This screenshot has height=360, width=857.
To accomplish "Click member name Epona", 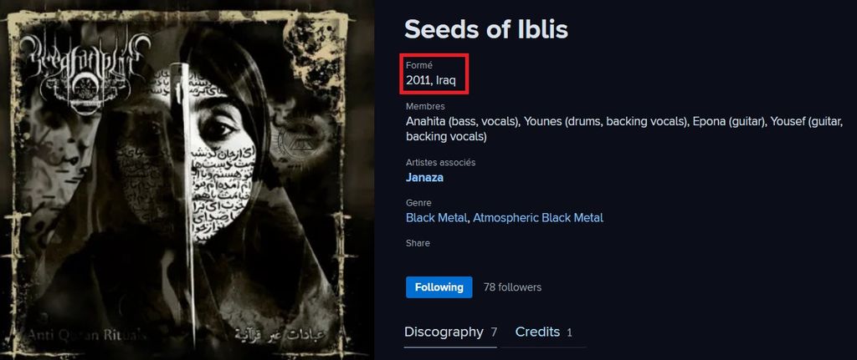I will [710, 122].
